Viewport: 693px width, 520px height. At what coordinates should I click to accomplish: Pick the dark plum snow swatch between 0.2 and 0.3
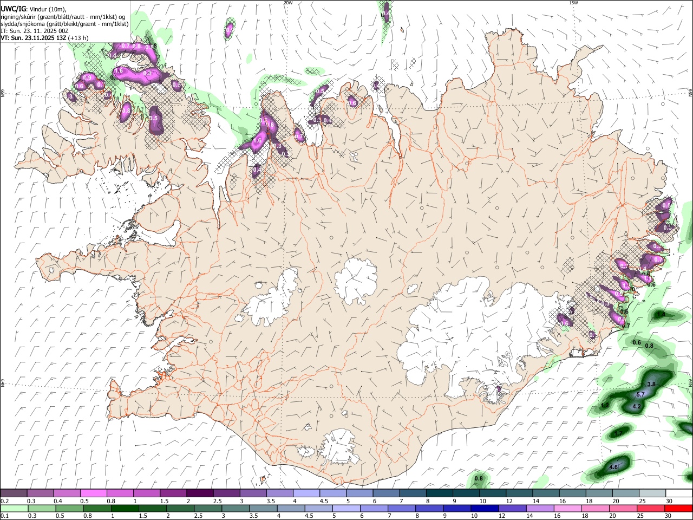(14, 493)
